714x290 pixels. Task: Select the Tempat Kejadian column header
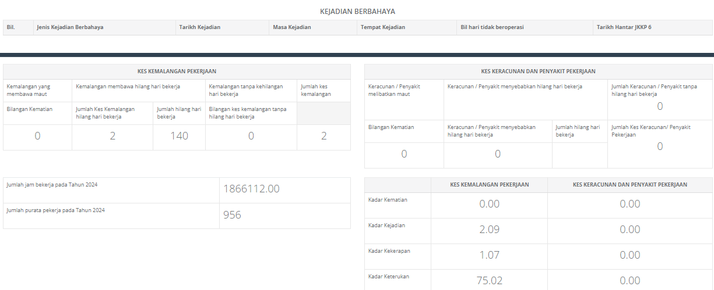pos(383,27)
